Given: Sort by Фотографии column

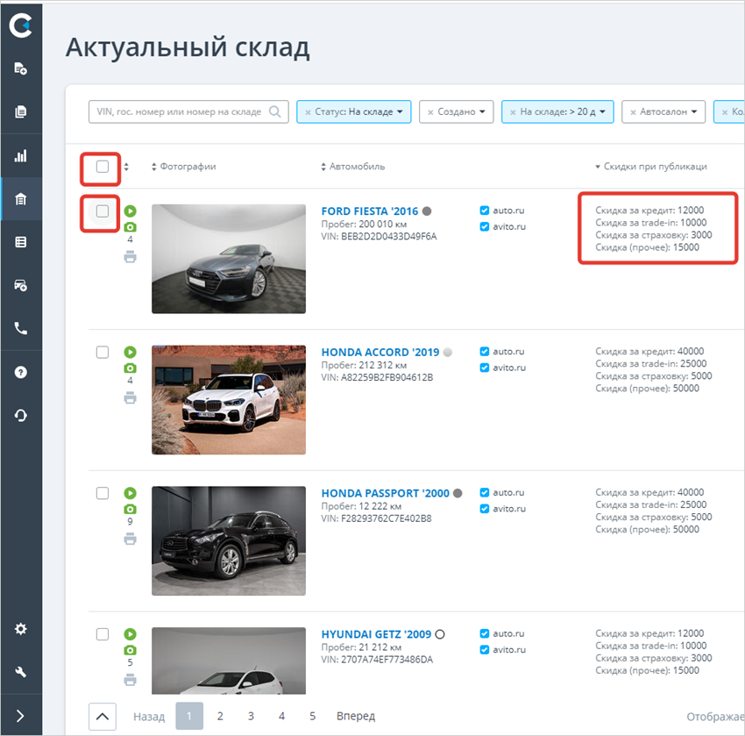Looking at the screenshot, I should click(x=183, y=167).
